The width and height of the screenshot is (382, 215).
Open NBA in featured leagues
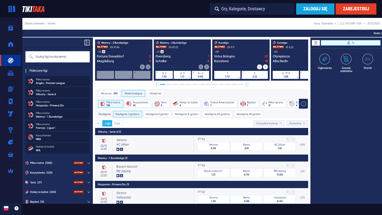tap(58, 137)
